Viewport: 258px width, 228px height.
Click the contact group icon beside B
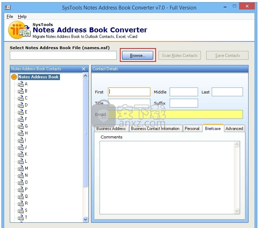click(21, 91)
